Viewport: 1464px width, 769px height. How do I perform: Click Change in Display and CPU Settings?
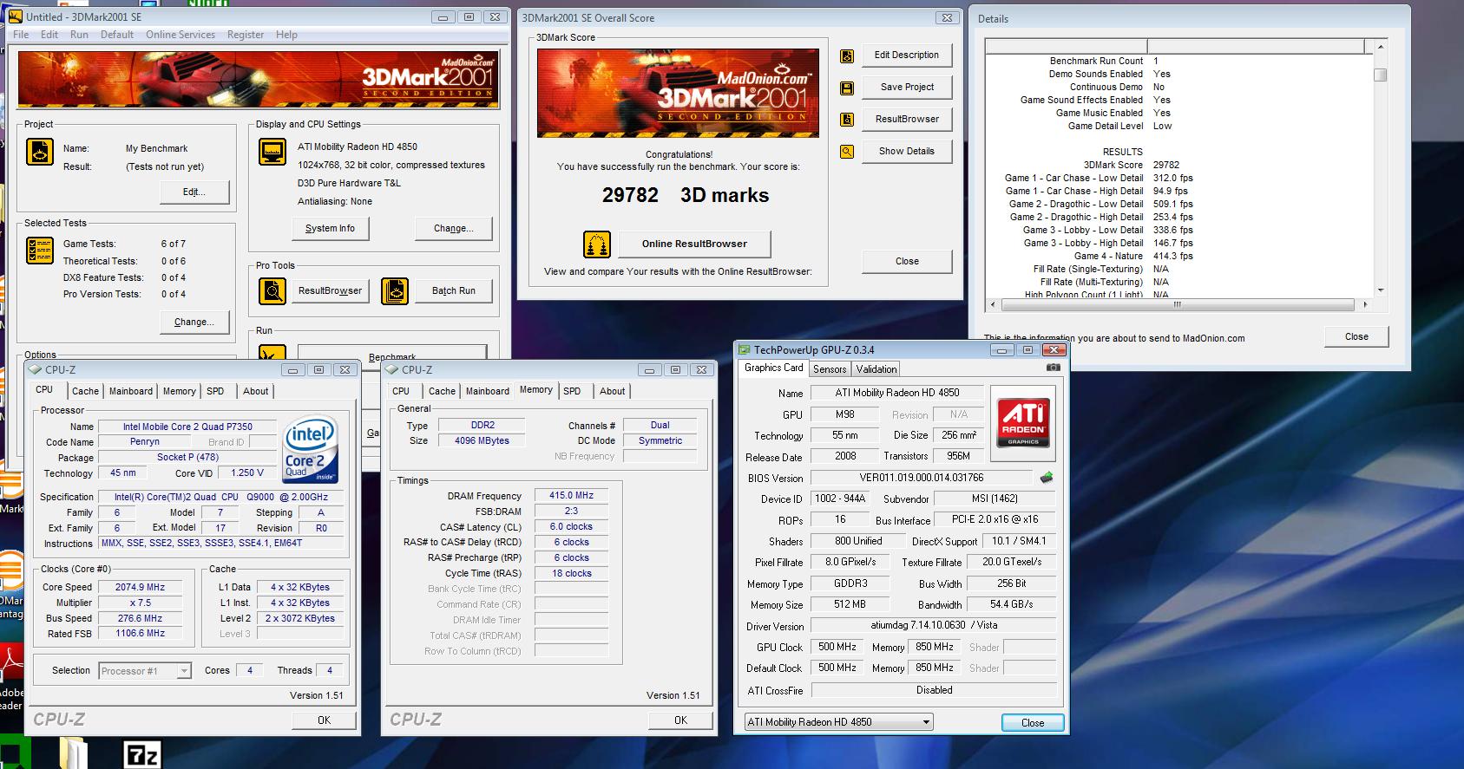pos(454,229)
